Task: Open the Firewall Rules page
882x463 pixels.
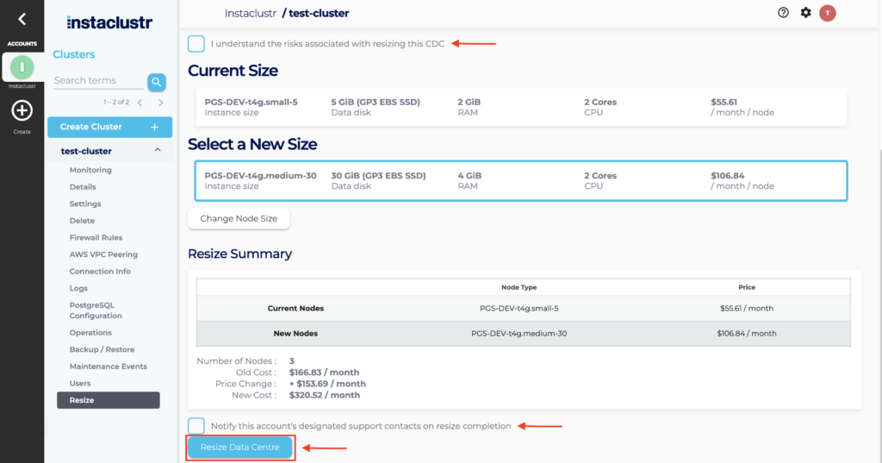Action: pyautogui.click(x=96, y=237)
